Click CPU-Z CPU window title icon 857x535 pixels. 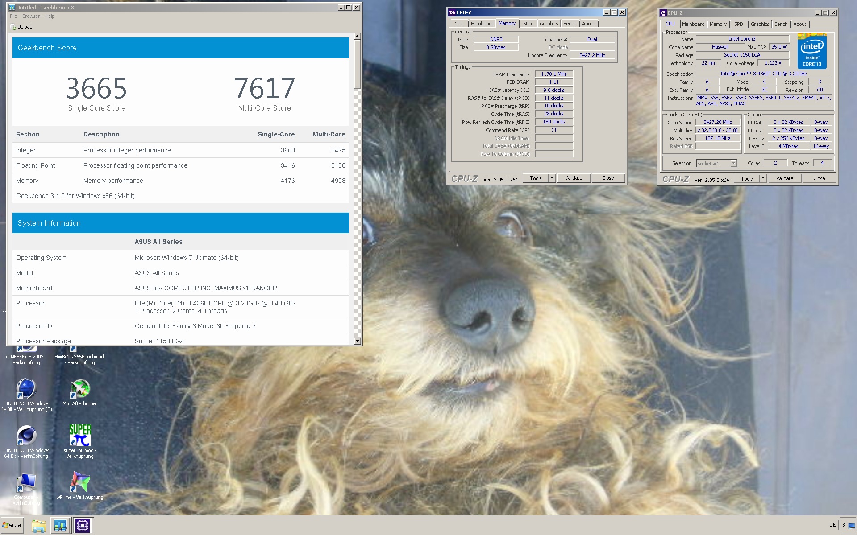(663, 13)
